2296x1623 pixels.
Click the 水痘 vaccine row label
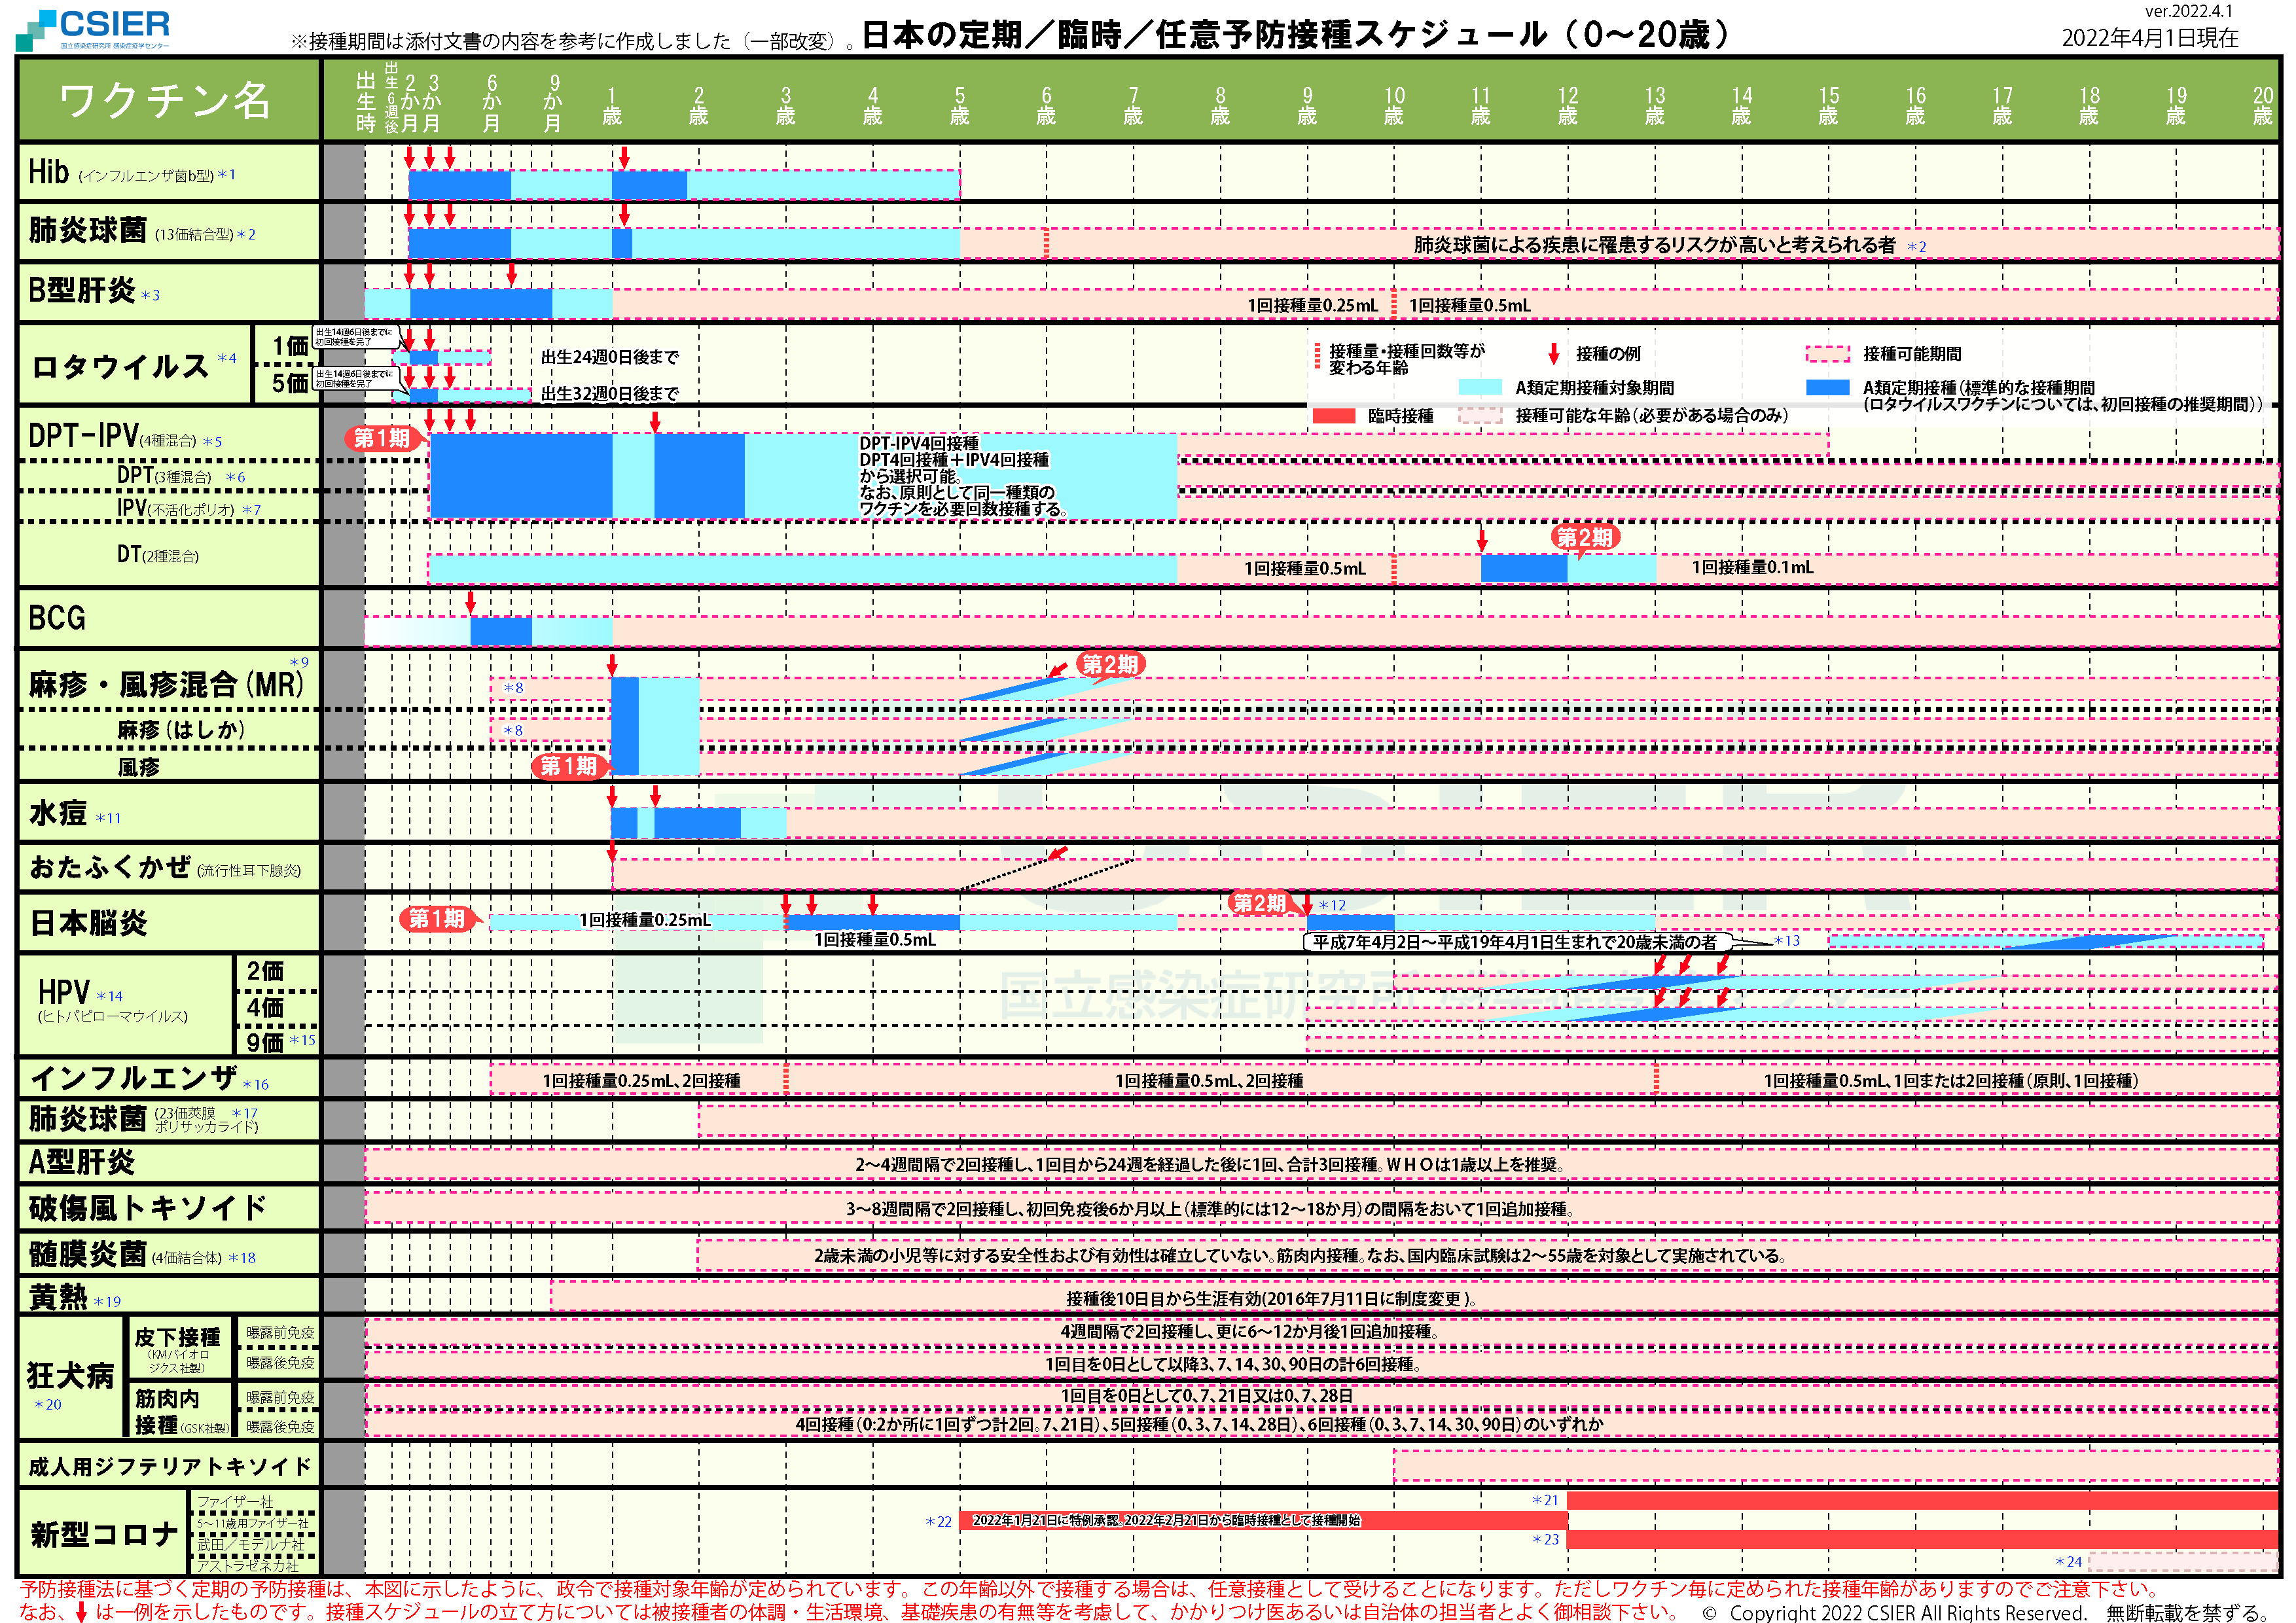tap(58, 813)
